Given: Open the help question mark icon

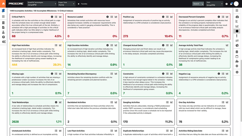Looking at the screenshot, I should [x=227, y=4].
